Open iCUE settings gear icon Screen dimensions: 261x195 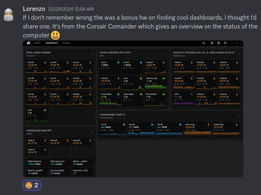225,43
